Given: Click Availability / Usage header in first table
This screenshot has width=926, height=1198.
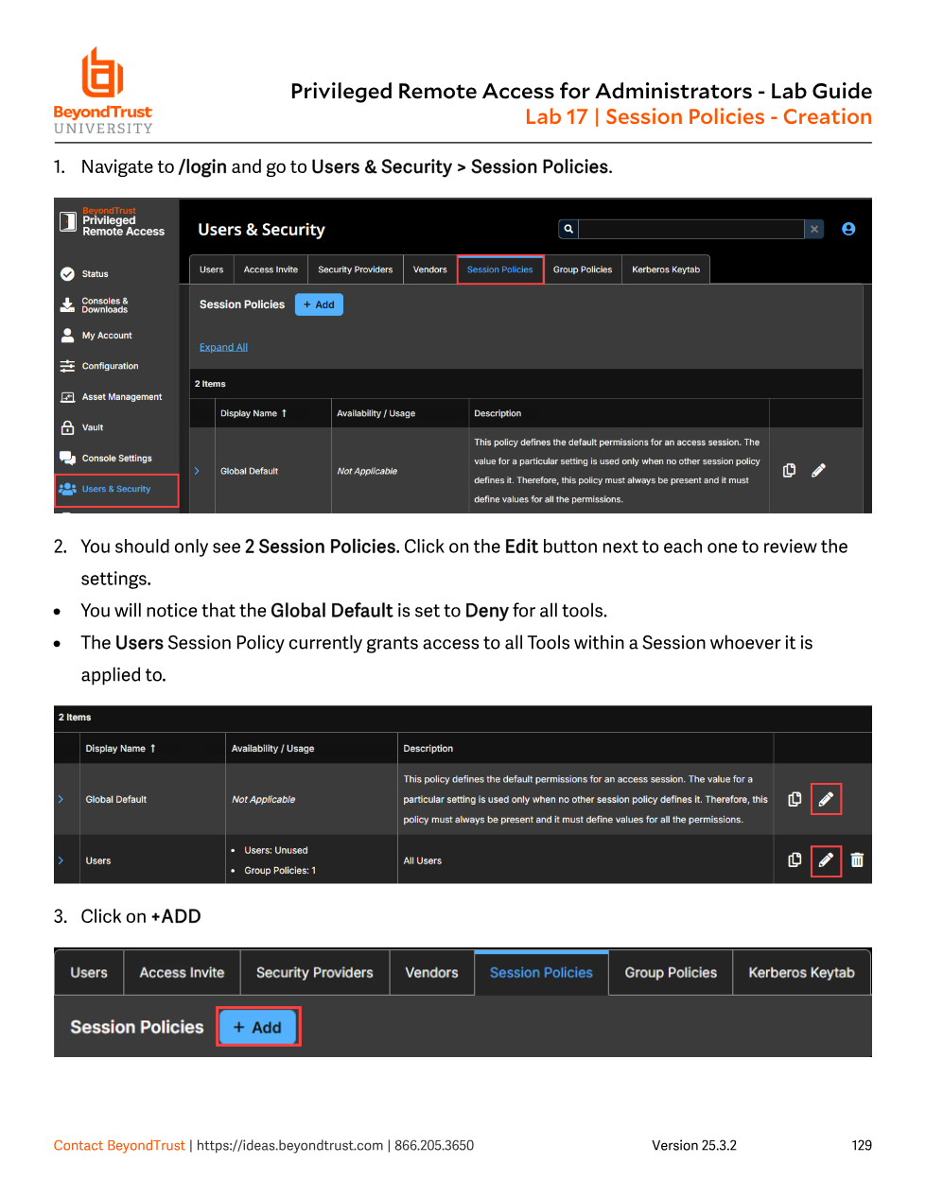Looking at the screenshot, I should tap(376, 413).
